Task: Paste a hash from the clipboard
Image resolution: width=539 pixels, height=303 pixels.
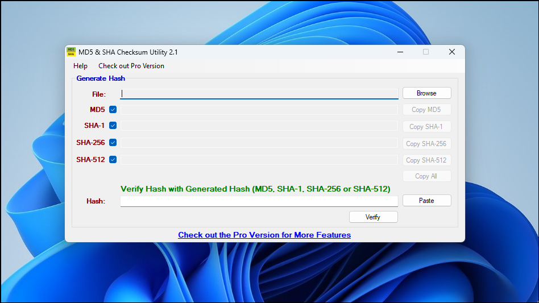Action: [426, 201]
